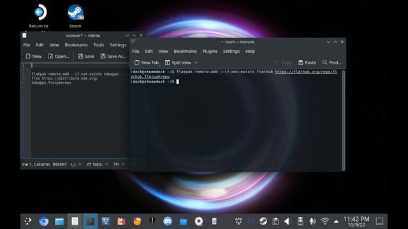Open the UTF-8 encoding dropdown in KWrite
The width and height of the screenshot is (408, 229).
[119, 164]
